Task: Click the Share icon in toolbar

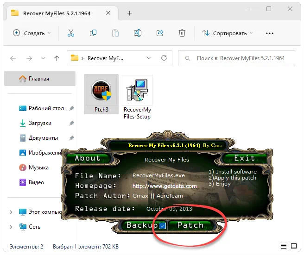Action: pyautogui.click(x=160, y=33)
